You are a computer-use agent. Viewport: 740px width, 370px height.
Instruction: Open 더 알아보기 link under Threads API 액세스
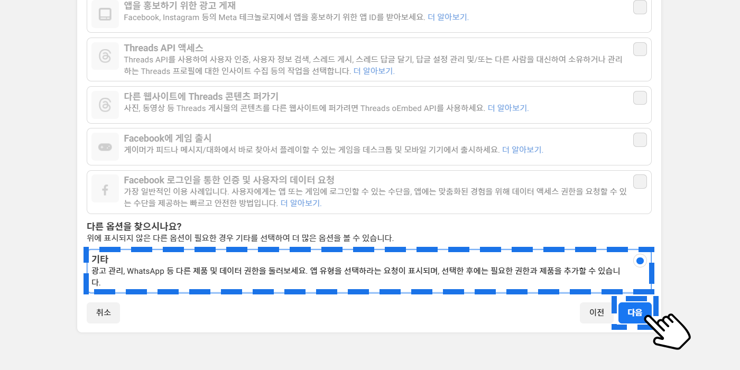click(373, 71)
